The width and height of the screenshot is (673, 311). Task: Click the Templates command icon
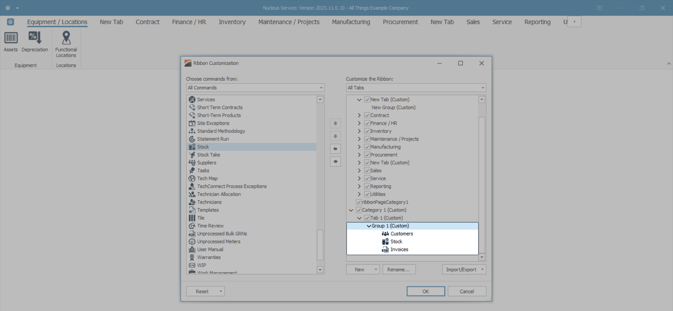coord(192,210)
